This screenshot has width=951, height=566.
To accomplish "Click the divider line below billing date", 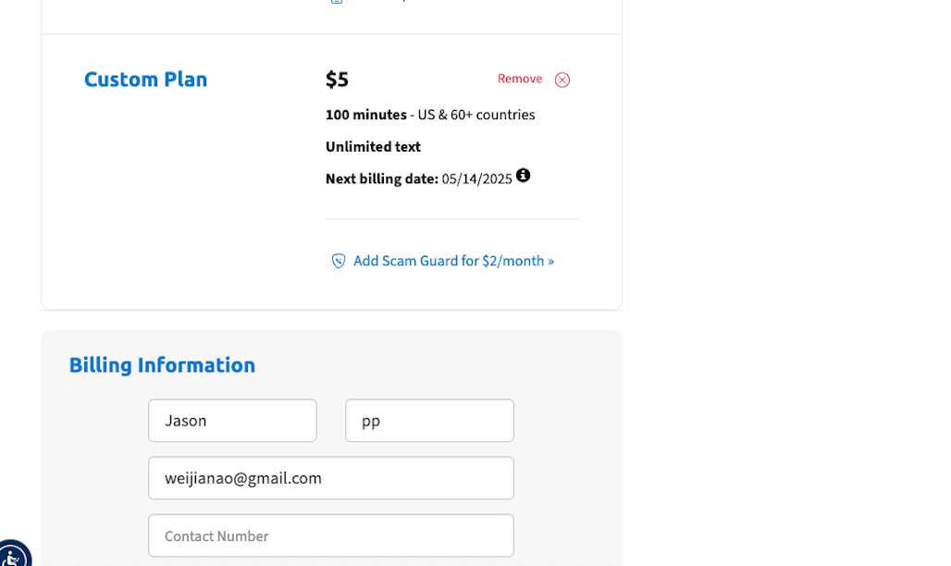I will (451, 219).
